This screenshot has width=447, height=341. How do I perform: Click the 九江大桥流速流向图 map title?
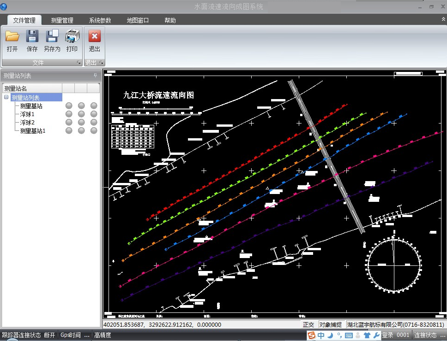158,95
